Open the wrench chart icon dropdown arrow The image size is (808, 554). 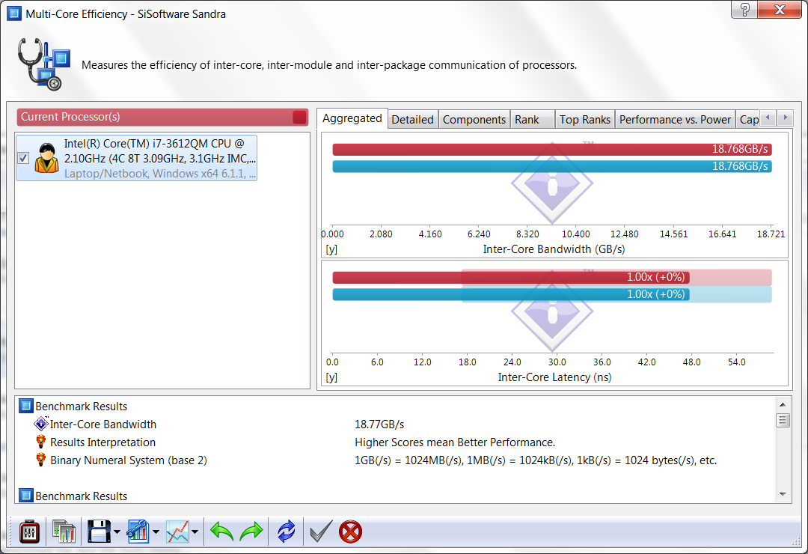click(x=156, y=532)
